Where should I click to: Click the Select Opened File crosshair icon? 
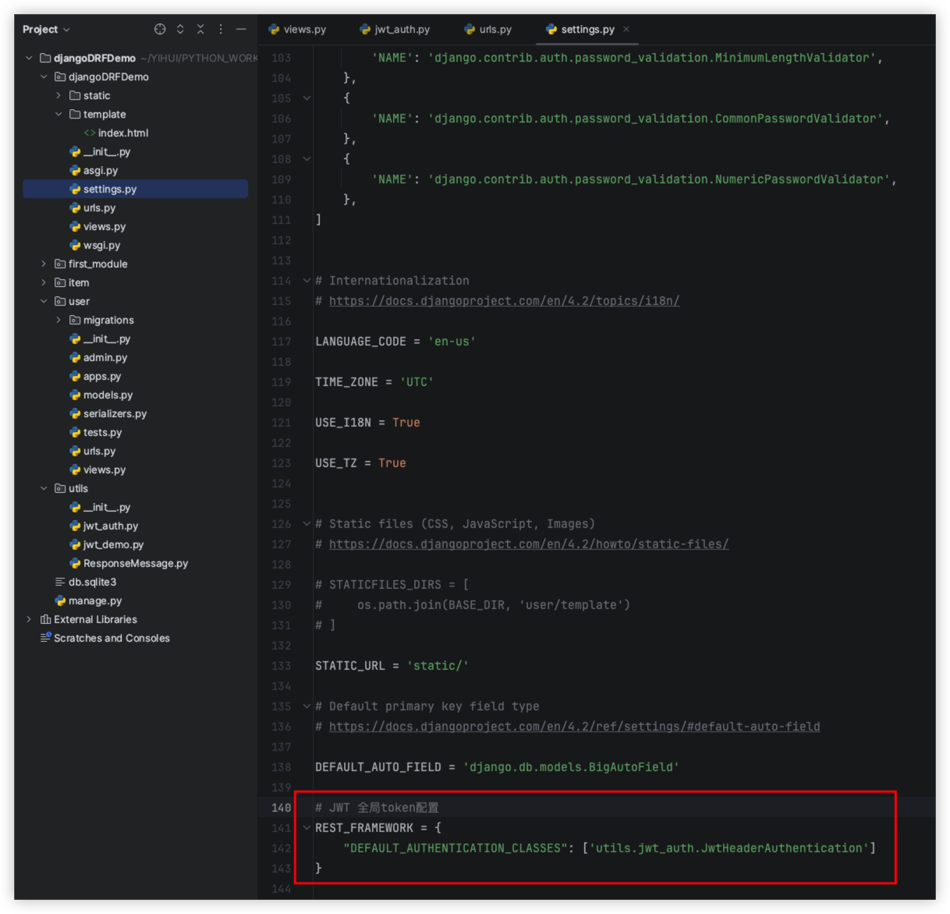pyautogui.click(x=160, y=29)
